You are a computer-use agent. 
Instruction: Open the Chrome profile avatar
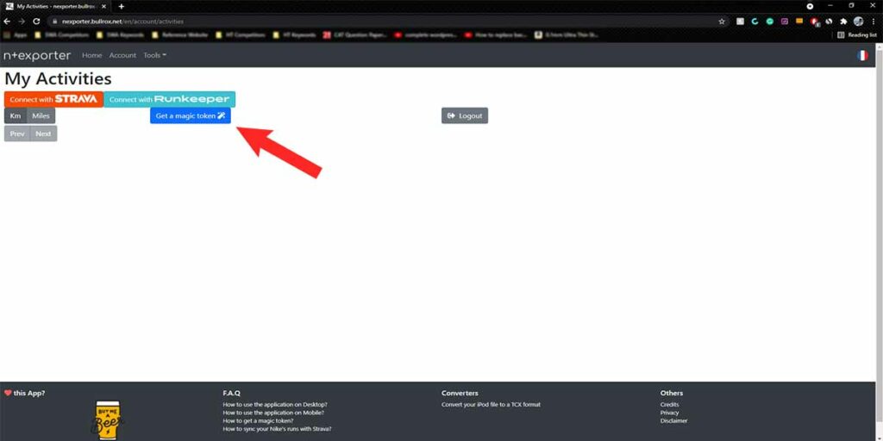click(x=858, y=21)
